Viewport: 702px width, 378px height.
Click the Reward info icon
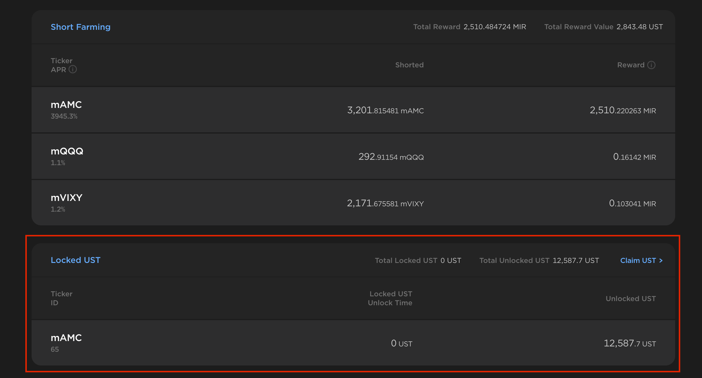point(651,65)
